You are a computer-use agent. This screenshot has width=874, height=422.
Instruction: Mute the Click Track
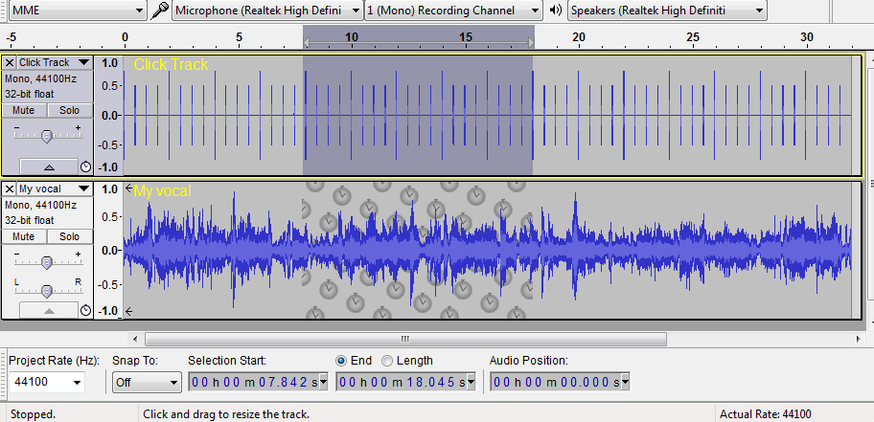23,110
